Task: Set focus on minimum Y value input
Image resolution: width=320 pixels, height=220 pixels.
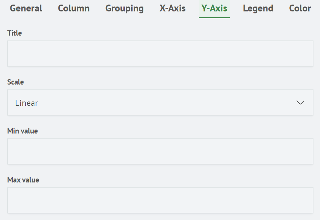Action: coord(160,151)
